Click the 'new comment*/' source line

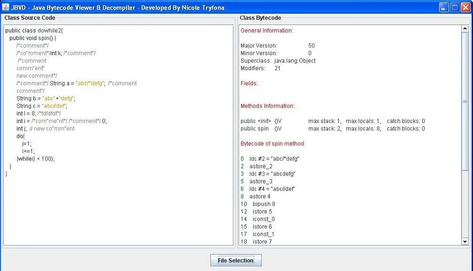coord(37,76)
